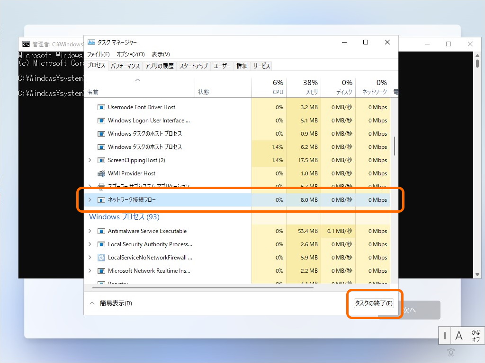Switch to the サービス tab
This screenshot has width=485, height=363.
point(261,66)
